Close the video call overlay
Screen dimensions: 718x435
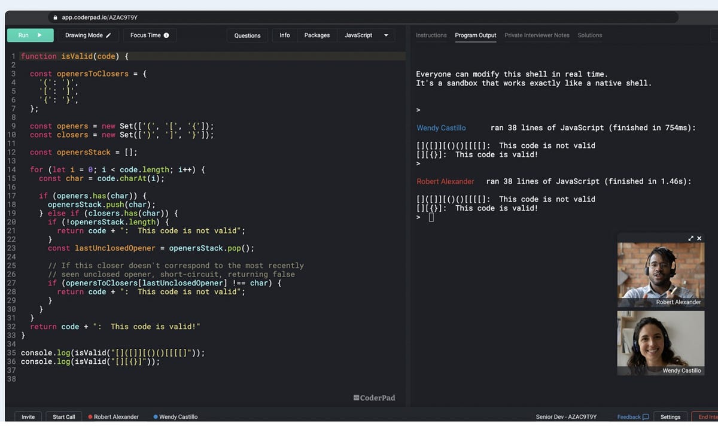click(699, 238)
